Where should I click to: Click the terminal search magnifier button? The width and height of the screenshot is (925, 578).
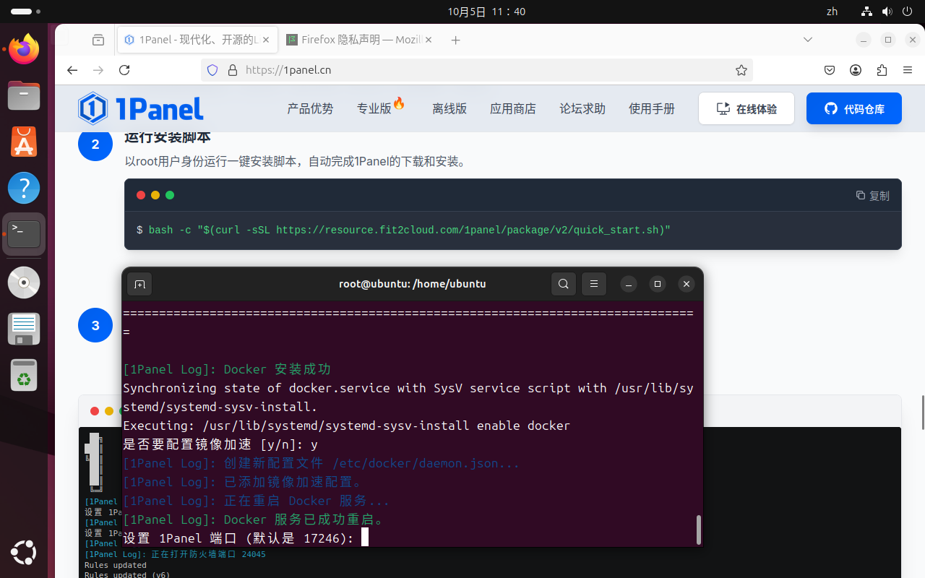point(564,284)
